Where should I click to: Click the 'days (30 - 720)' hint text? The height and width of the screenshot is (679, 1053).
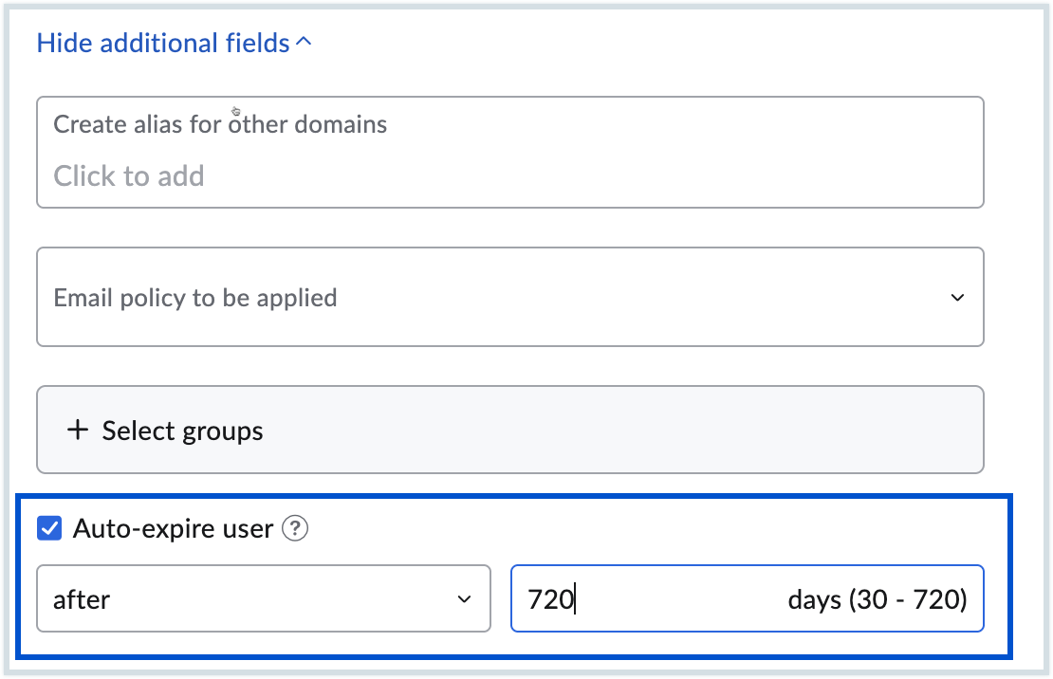point(877,599)
